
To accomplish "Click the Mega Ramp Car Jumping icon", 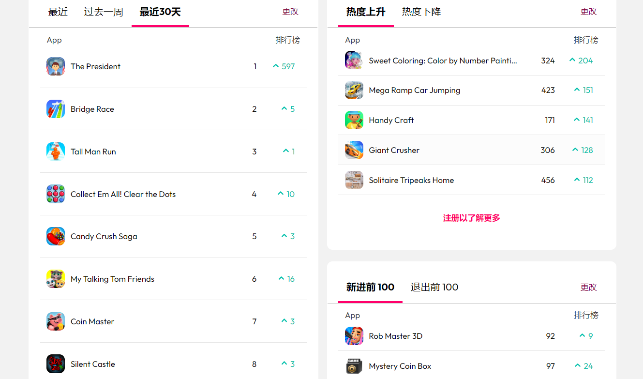I will [354, 90].
